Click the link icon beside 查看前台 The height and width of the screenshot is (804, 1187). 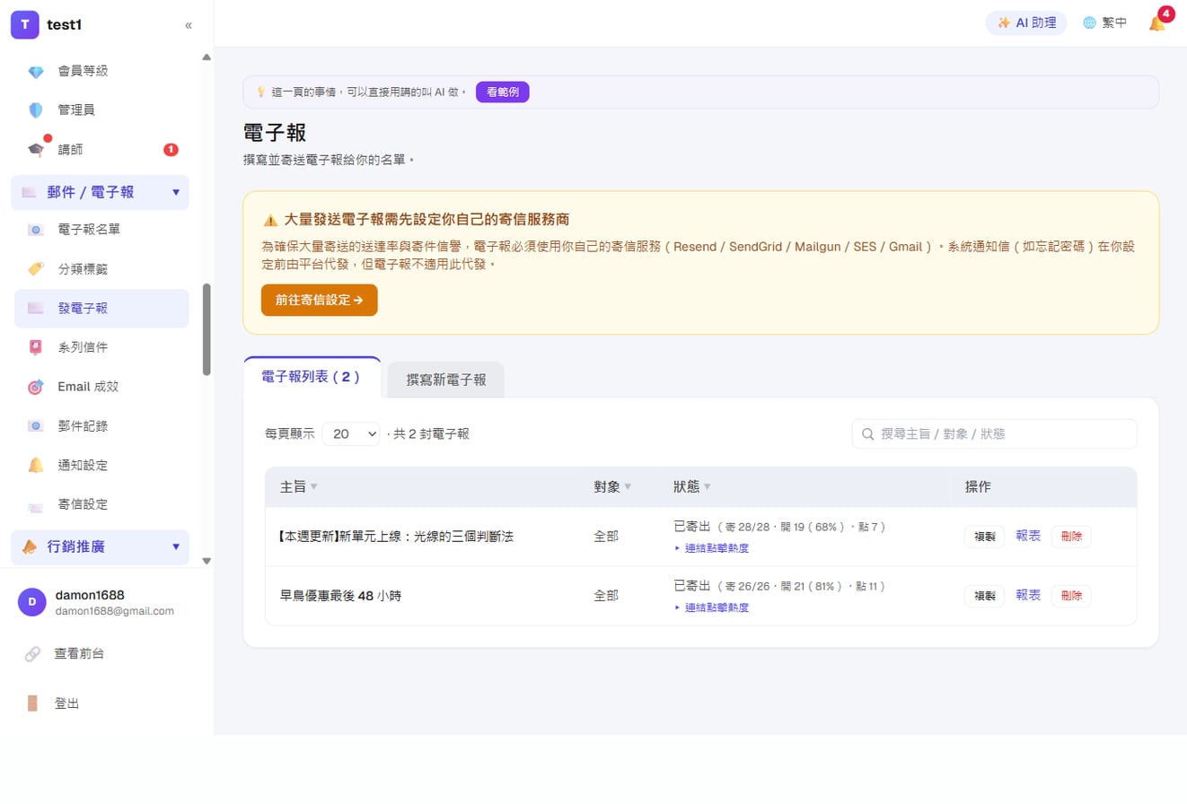32,654
